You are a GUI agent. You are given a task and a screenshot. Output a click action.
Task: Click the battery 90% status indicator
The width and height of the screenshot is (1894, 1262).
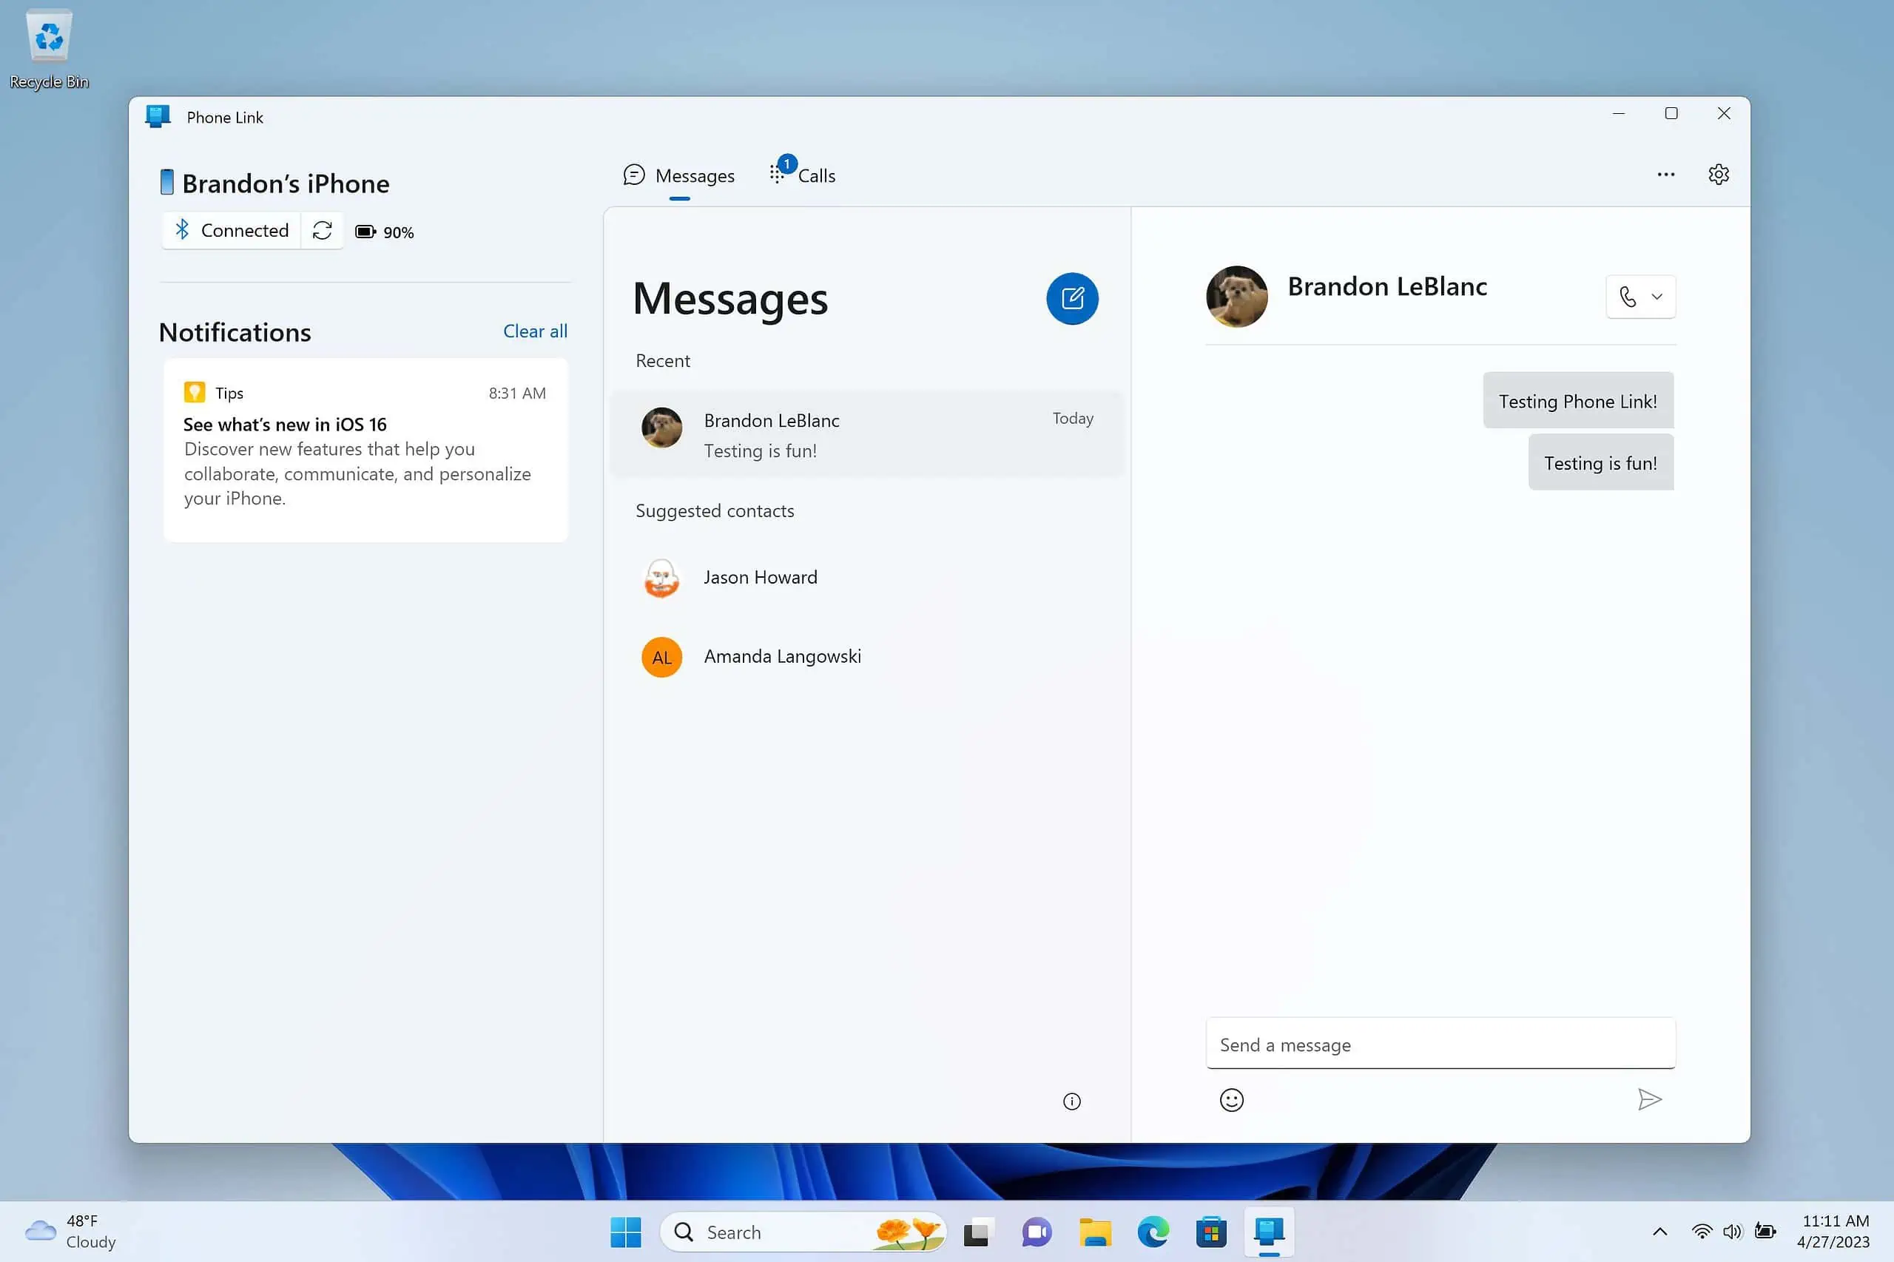click(x=385, y=231)
